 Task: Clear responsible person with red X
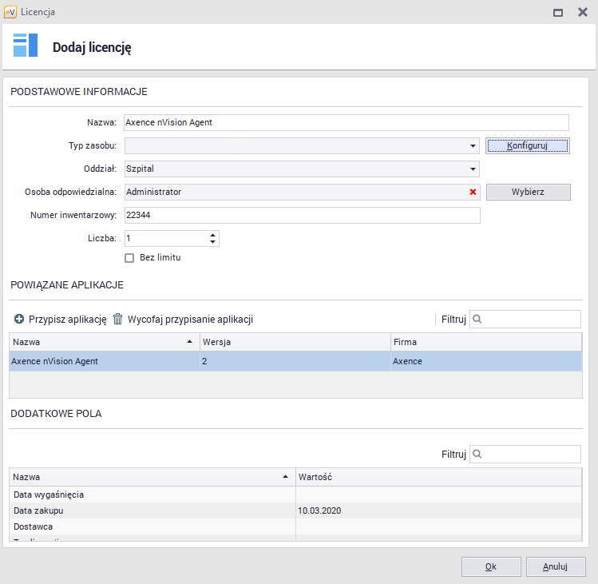coord(473,193)
